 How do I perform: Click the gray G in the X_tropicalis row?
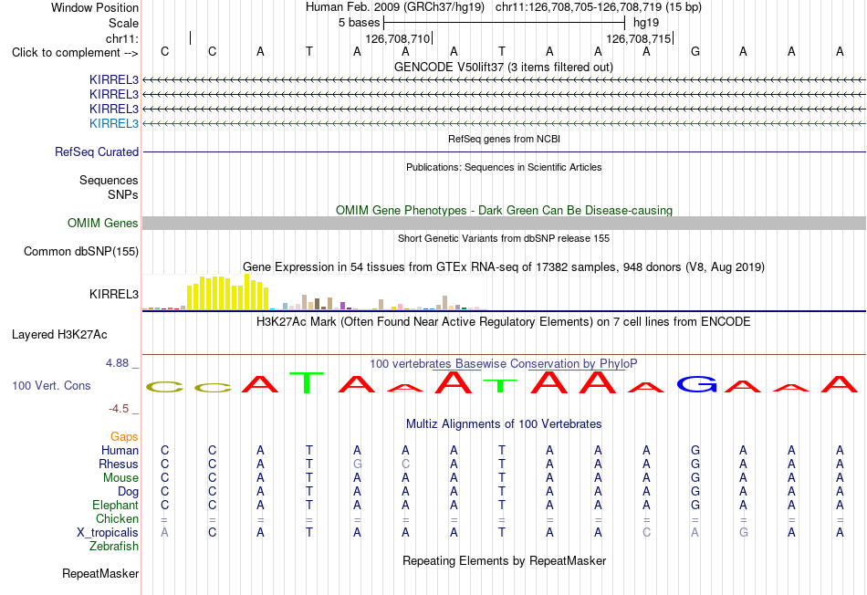743,533
